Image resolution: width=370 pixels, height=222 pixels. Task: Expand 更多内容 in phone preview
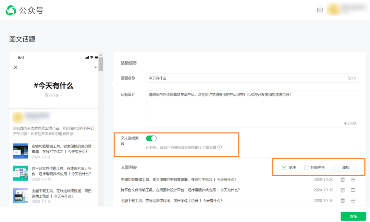pos(53,95)
